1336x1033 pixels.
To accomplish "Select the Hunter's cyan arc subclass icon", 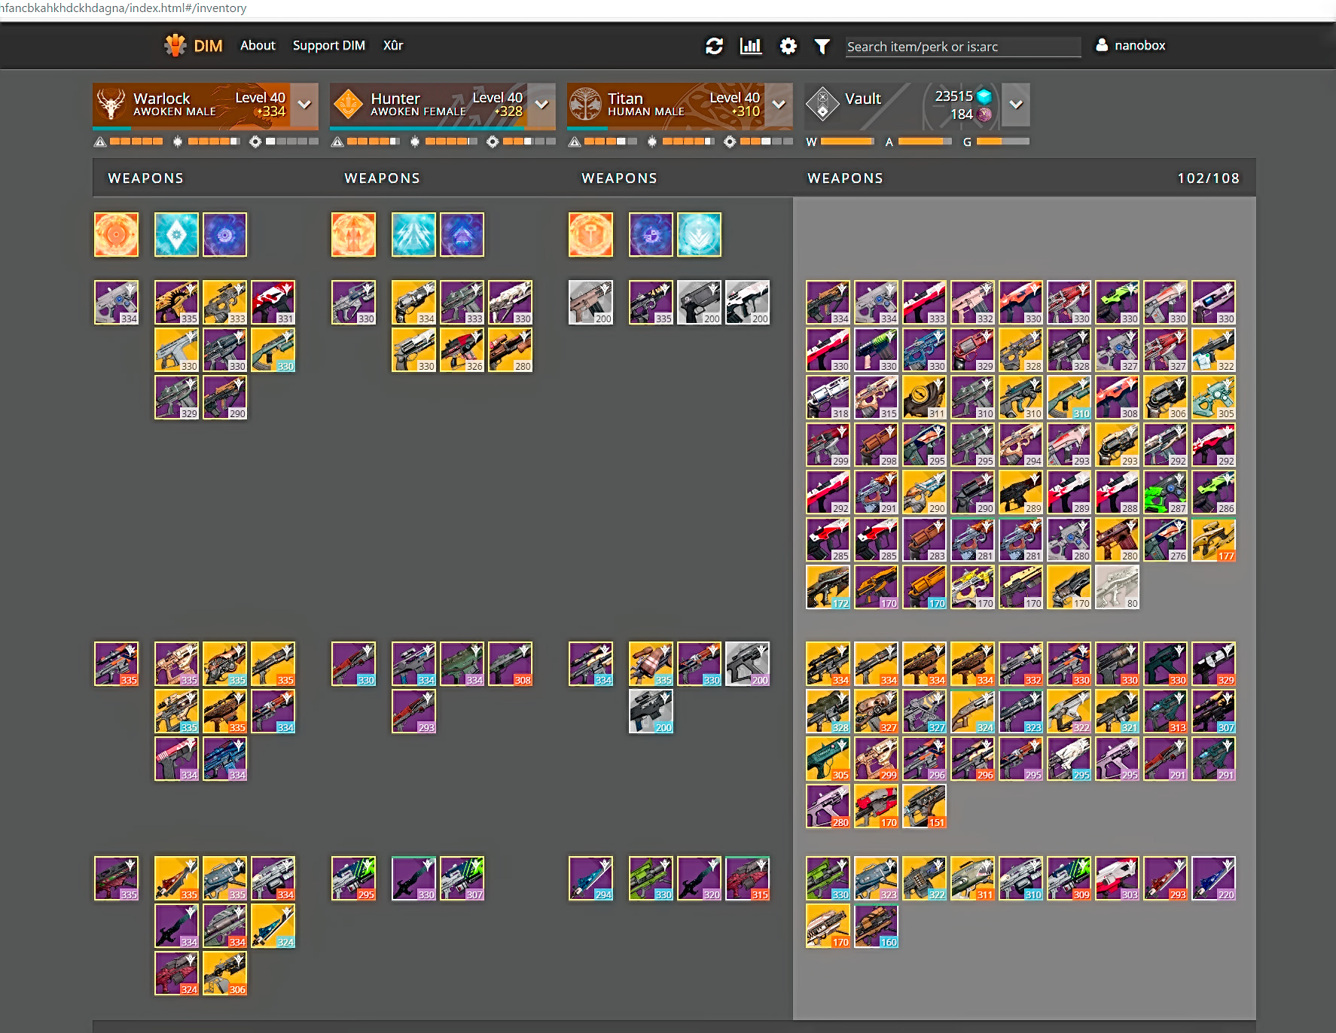I will point(413,234).
